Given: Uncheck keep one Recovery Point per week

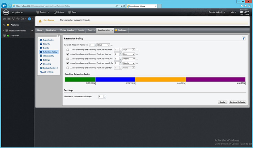Looking at the screenshot, I should (x=68, y=59).
